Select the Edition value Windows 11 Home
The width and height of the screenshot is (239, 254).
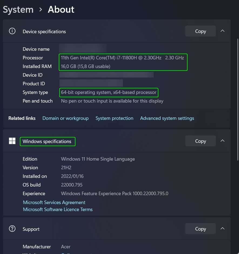pyautogui.click(x=98, y=159)
